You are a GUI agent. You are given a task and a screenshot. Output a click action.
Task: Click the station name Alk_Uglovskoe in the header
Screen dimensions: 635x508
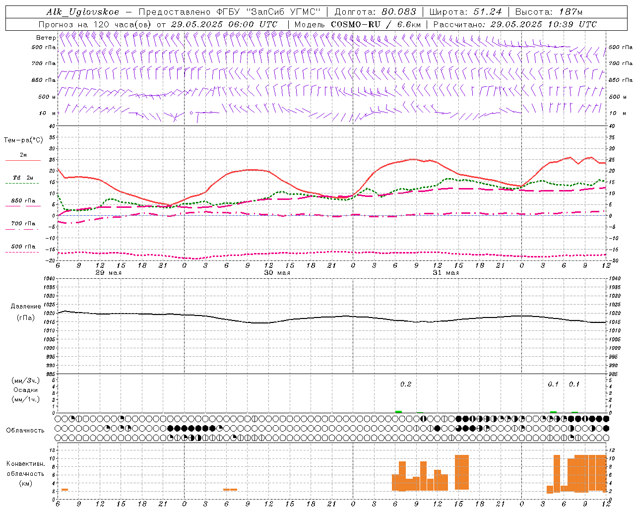pos(82,12)
